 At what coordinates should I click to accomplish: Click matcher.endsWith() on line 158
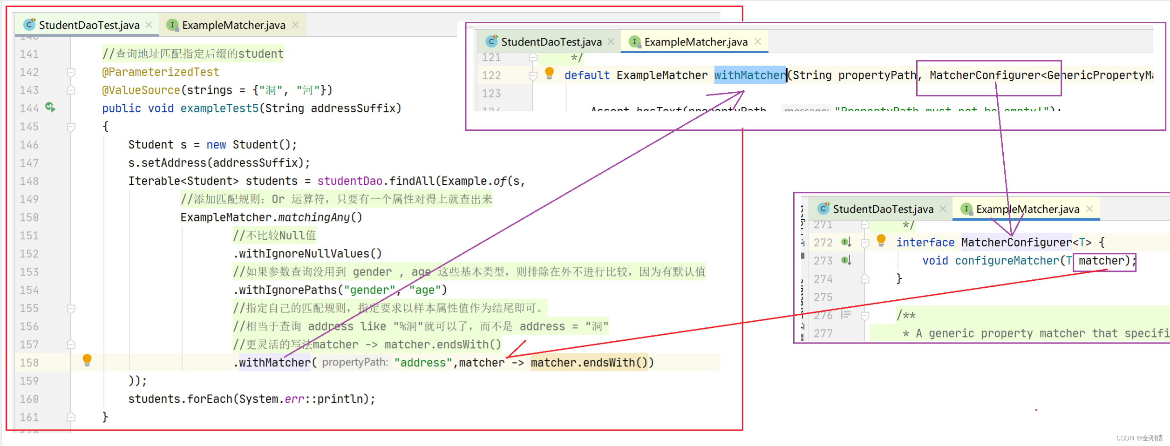point(589,362)
